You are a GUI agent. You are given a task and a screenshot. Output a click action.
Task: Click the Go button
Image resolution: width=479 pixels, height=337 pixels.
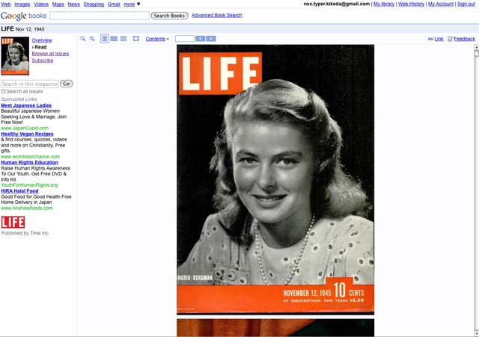tap(67, 84)
